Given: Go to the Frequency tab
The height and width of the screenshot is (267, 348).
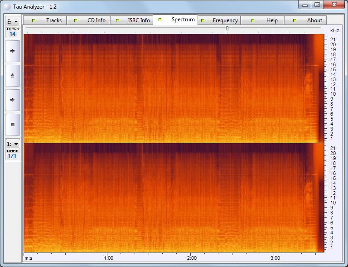Looking at the screenshot, I should click(x=219, y=20).
